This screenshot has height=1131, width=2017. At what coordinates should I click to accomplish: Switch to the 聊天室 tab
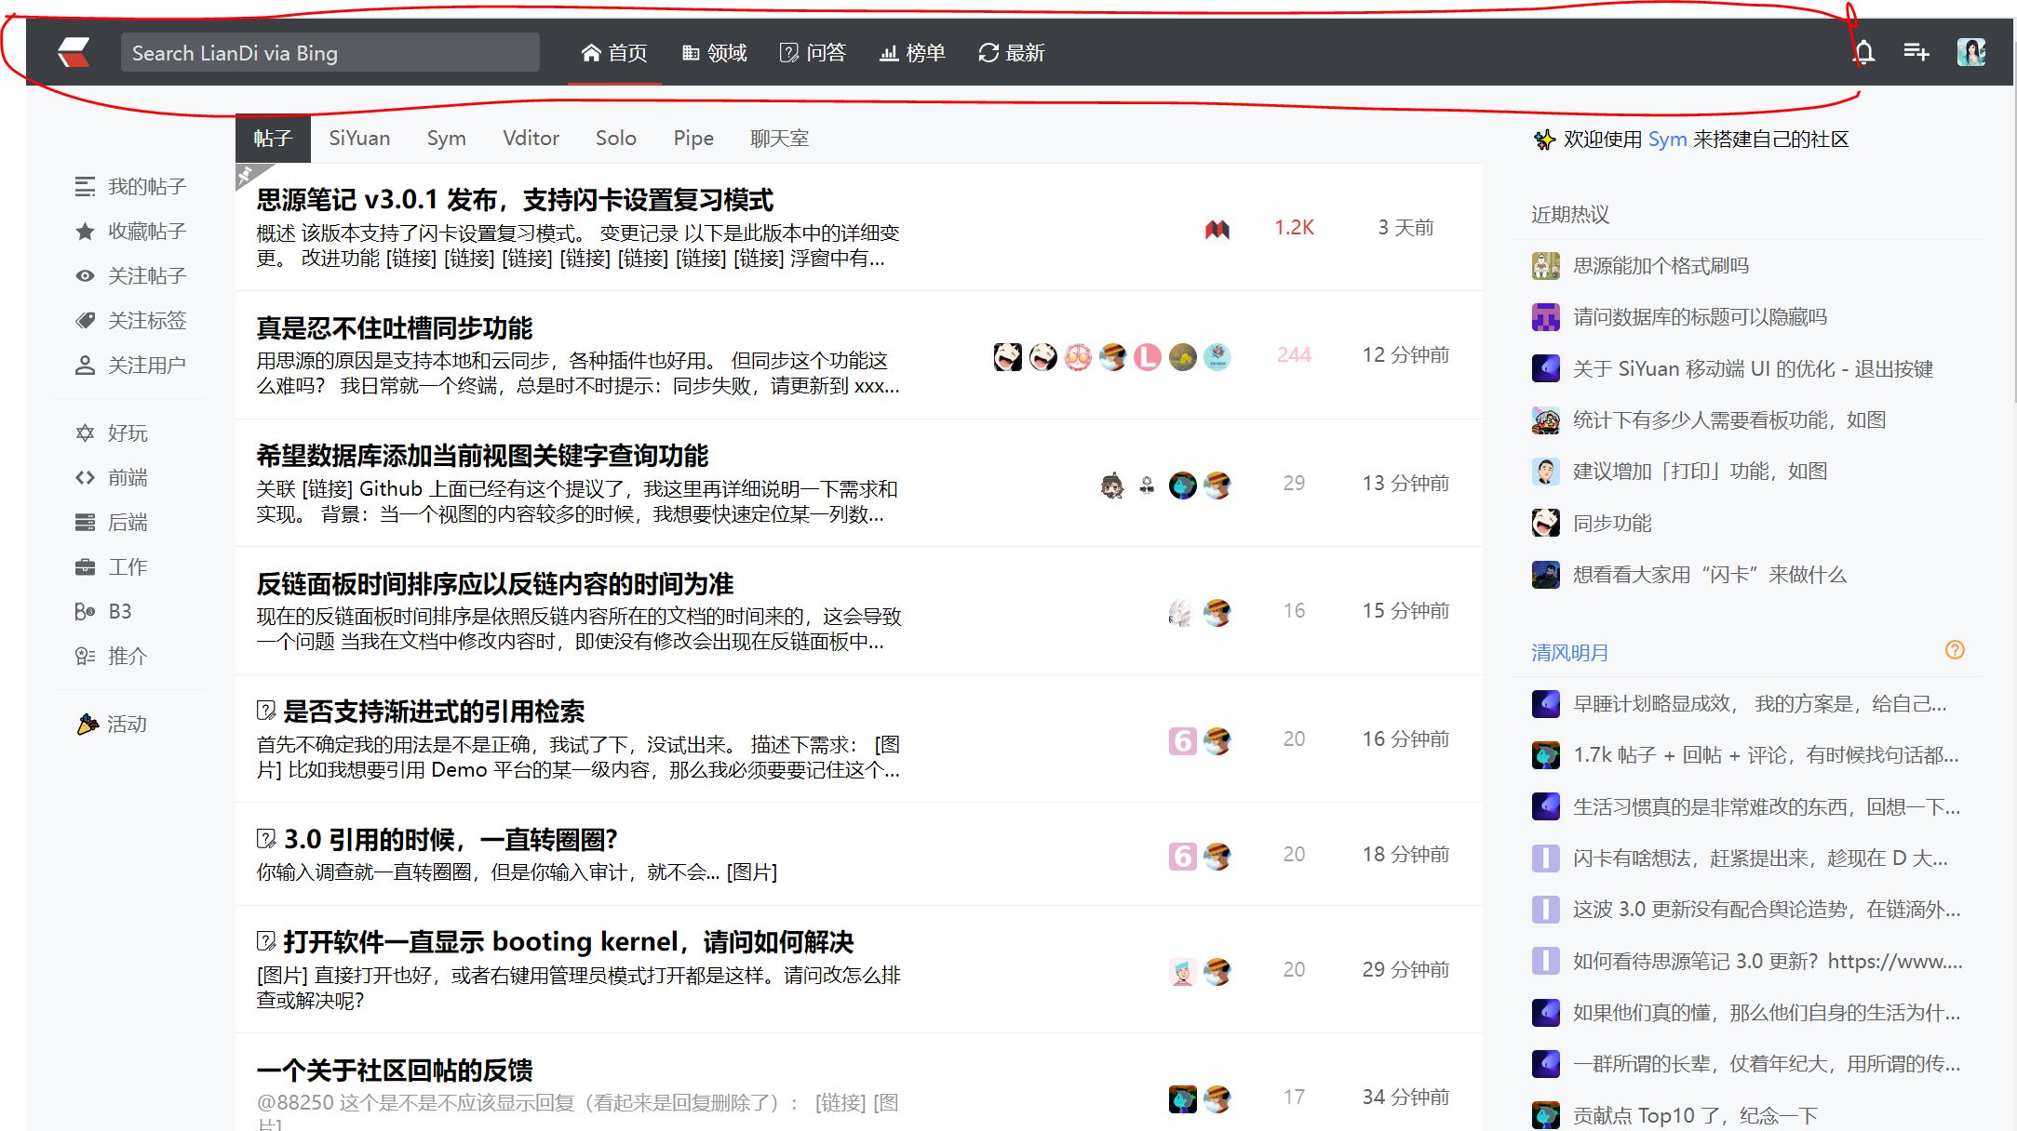pos(779,139)
